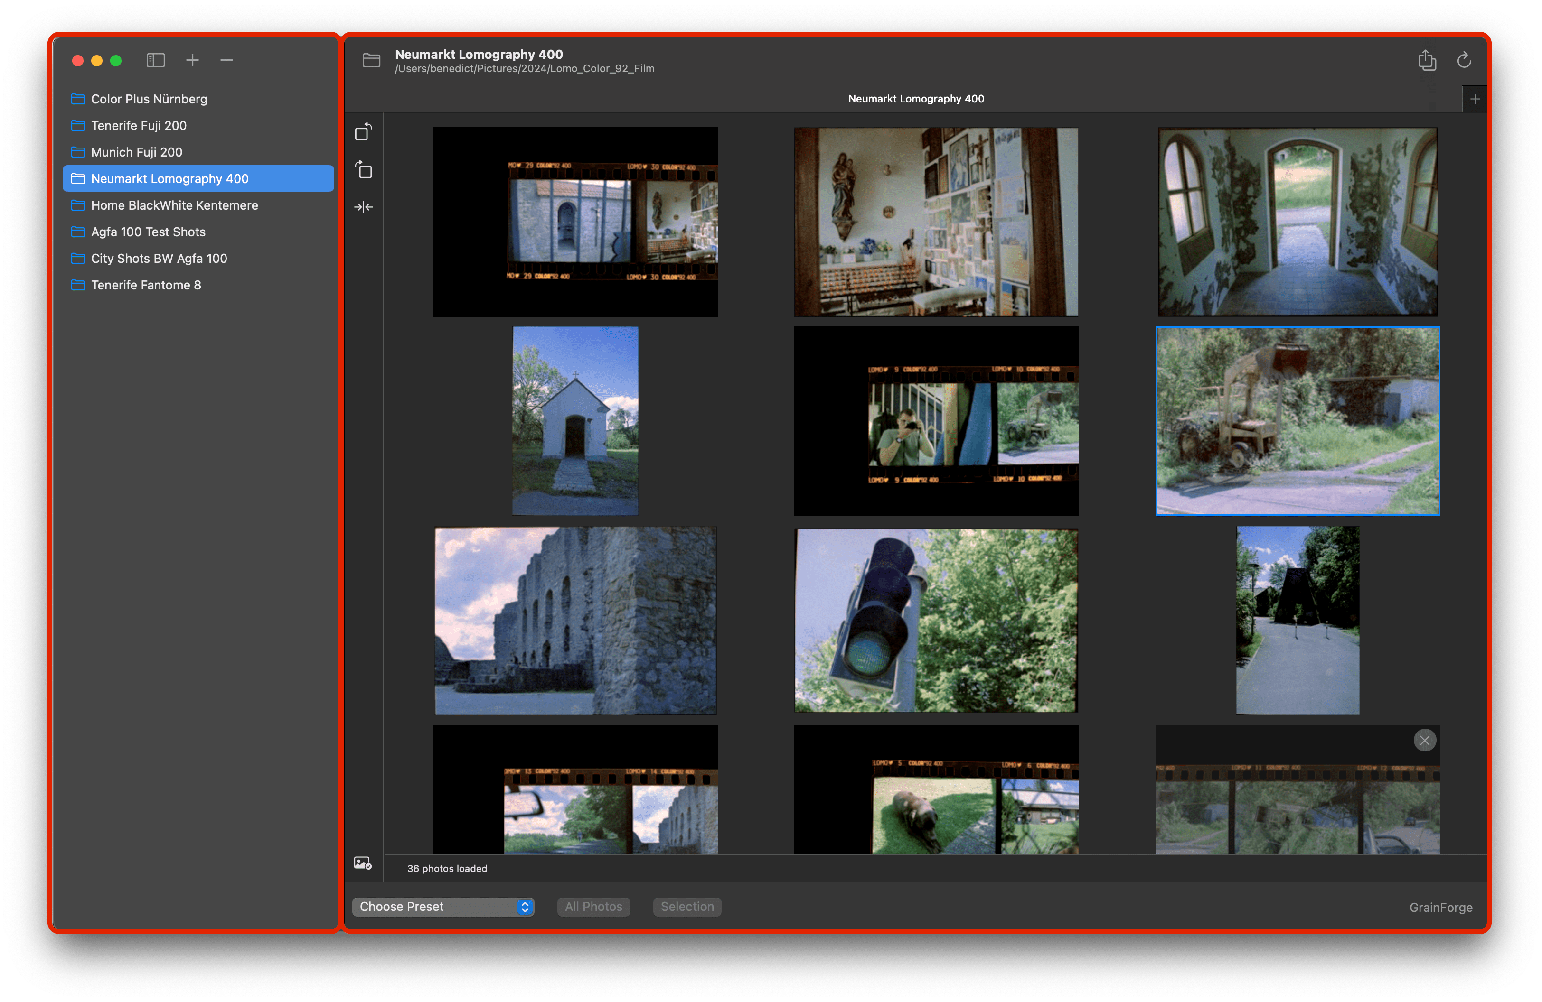
Task: Select the traffic light photo thumbnail
Action: (x=936, y=620)
